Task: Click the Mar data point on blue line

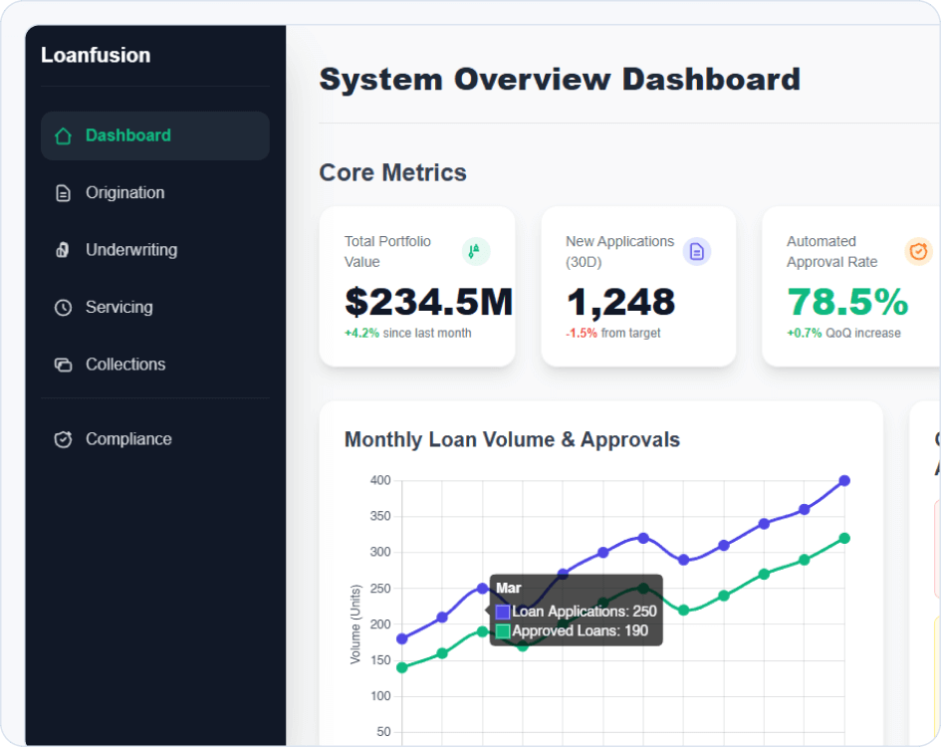Action: pos(483,589)
